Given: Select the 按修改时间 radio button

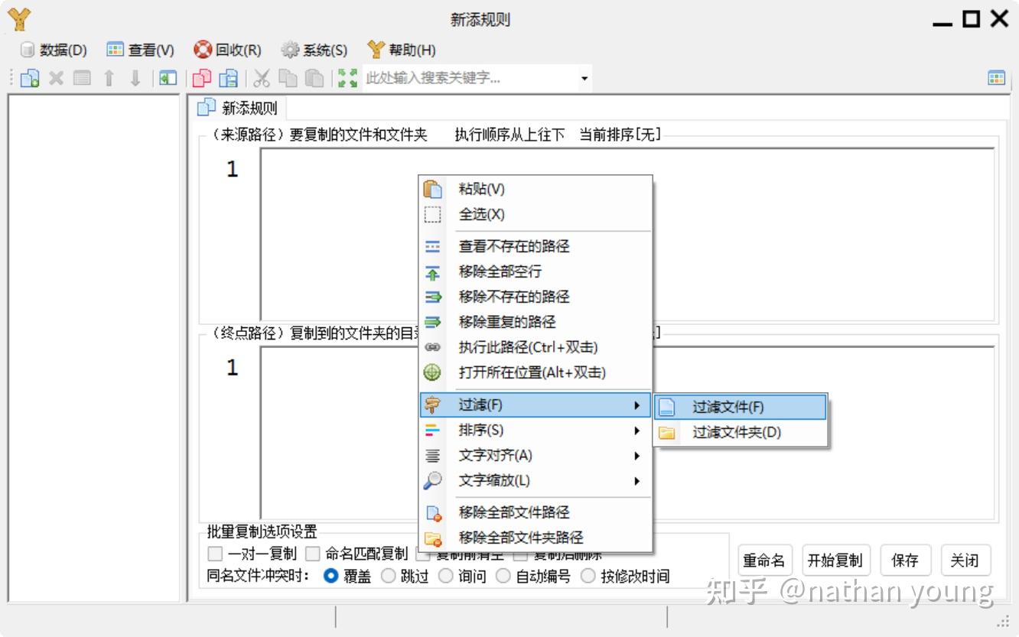Looking at the screenshot, I should pyautogui.click(x=588, y=577).
